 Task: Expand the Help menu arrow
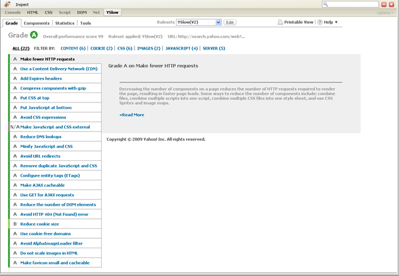coord(336,22)
